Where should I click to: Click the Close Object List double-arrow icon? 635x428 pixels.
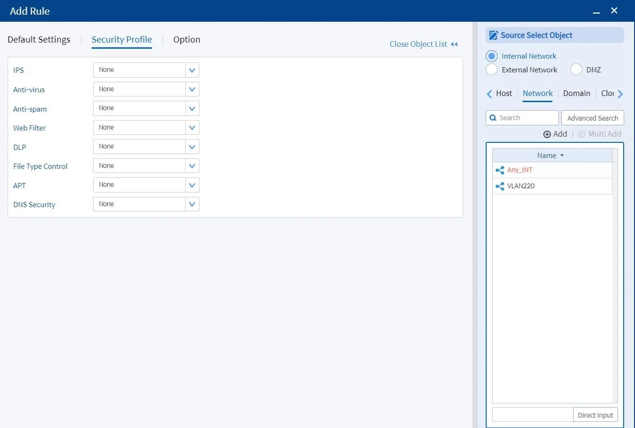pos(454,44)
